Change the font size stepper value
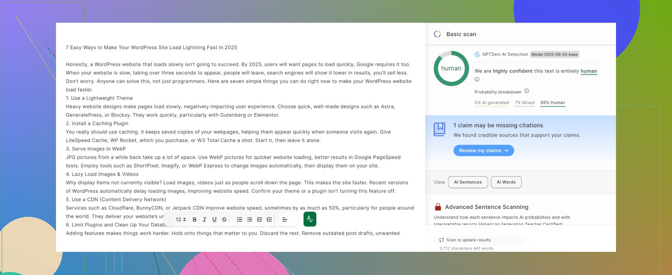 pos(181,219)
